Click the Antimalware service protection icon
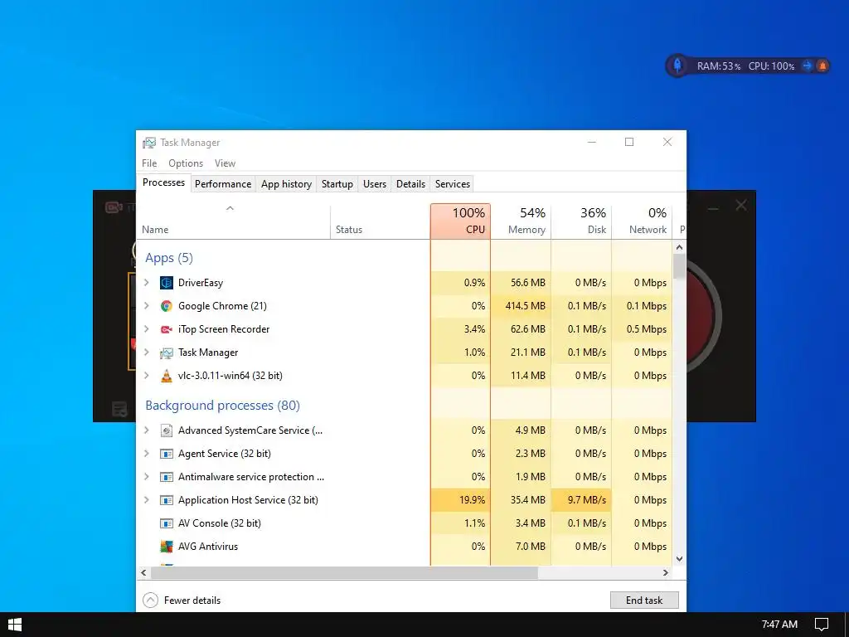 coord(166,477)
